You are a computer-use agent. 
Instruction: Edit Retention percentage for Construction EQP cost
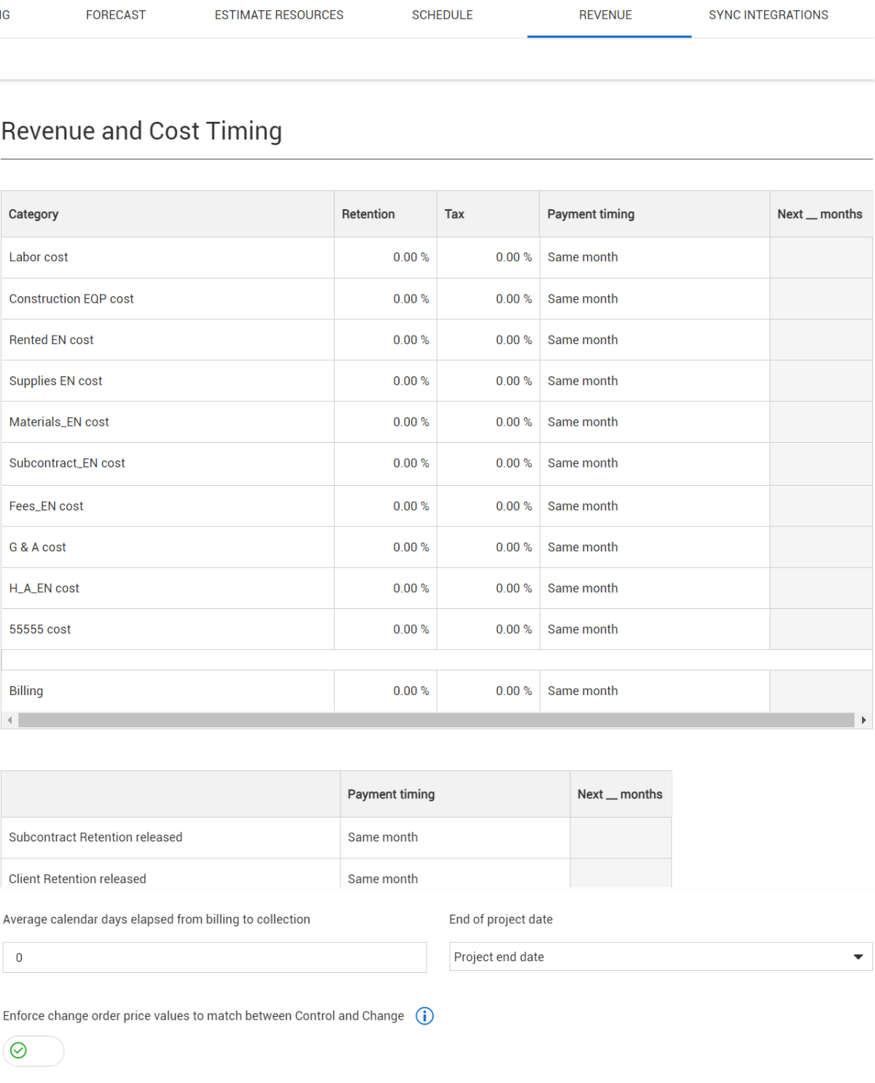pyautogui.click(x=385, y=299)
